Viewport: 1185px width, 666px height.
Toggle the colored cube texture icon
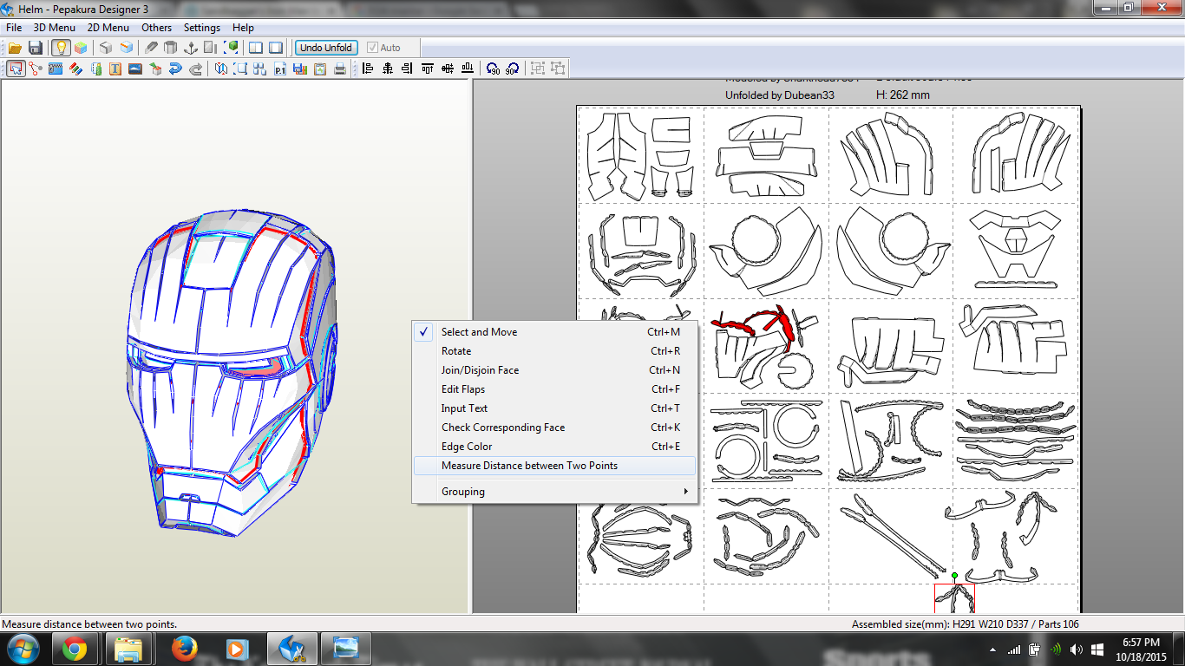click(x=81, y=48)
